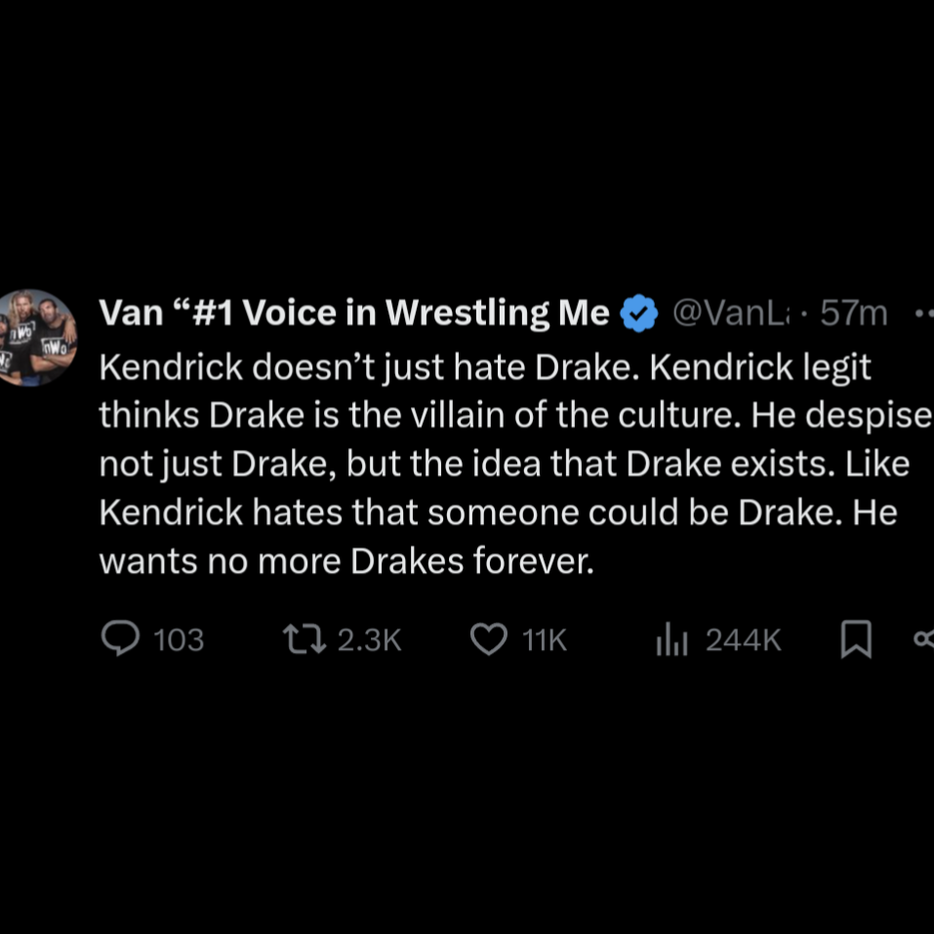Like the tweet with the heart icon
This screenshot has width=934, height=934.
489,639
